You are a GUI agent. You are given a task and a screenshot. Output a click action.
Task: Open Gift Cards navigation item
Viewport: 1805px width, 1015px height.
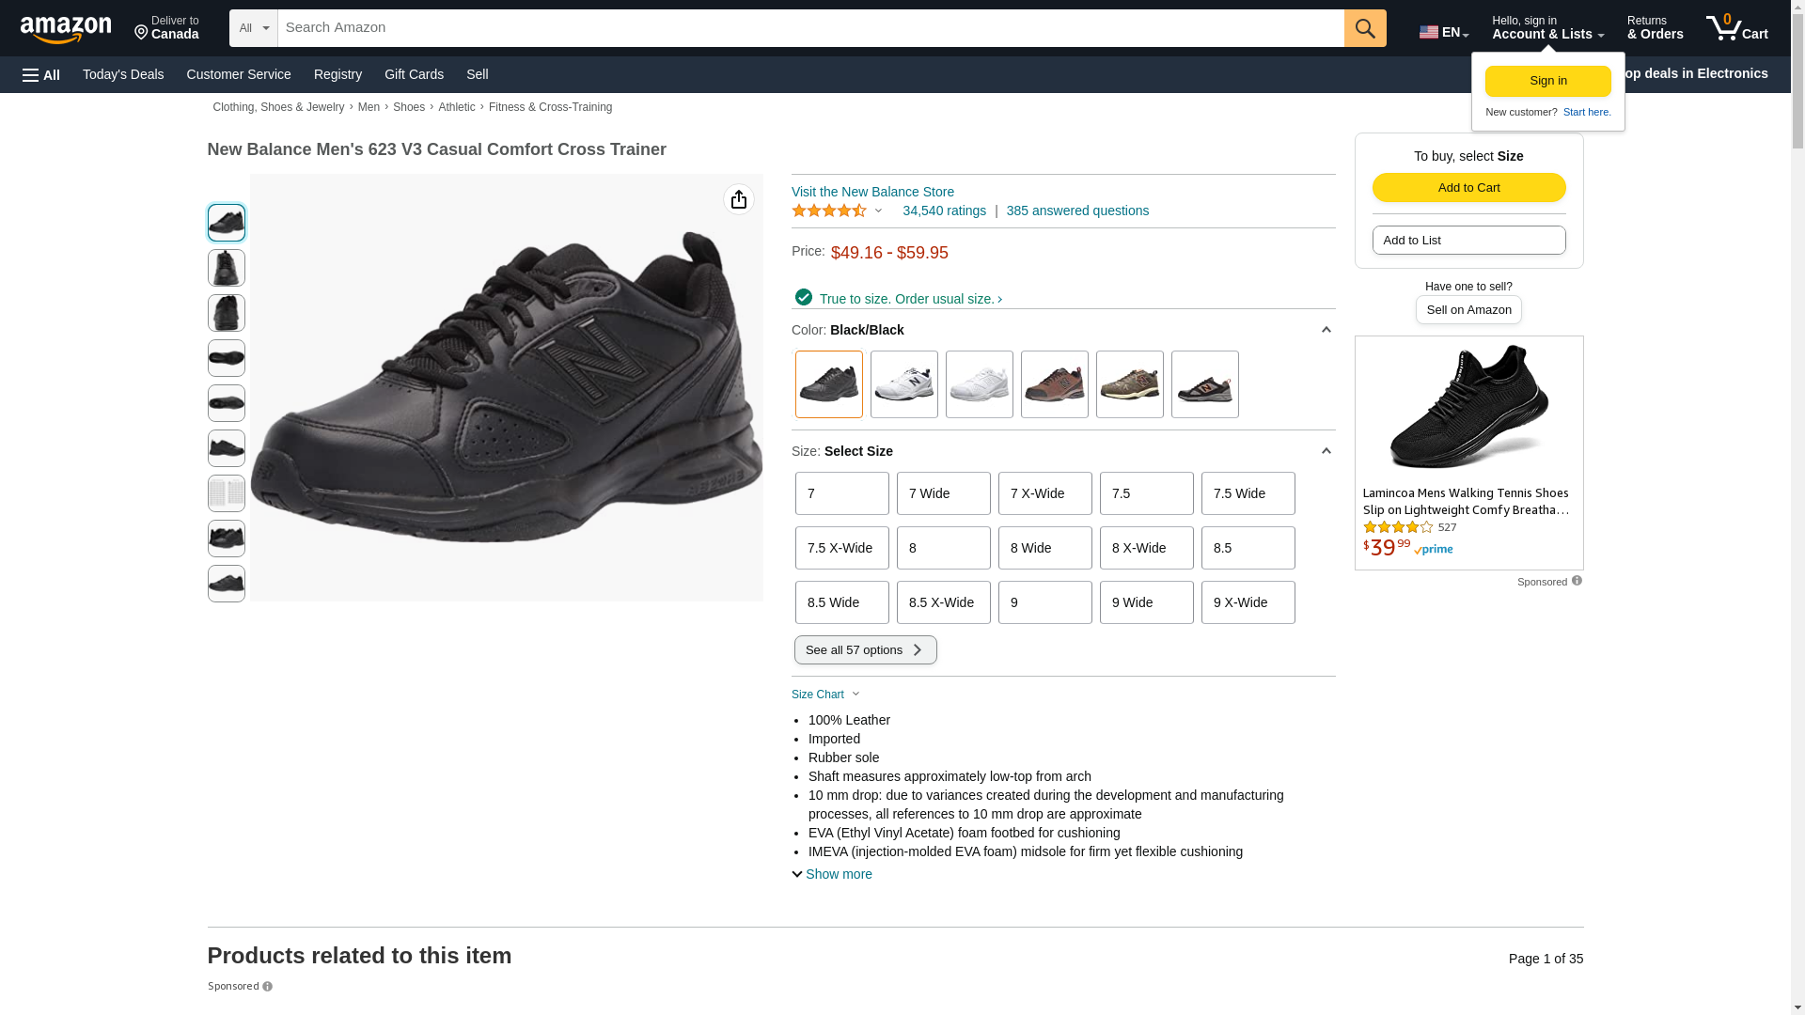point(414,74)
